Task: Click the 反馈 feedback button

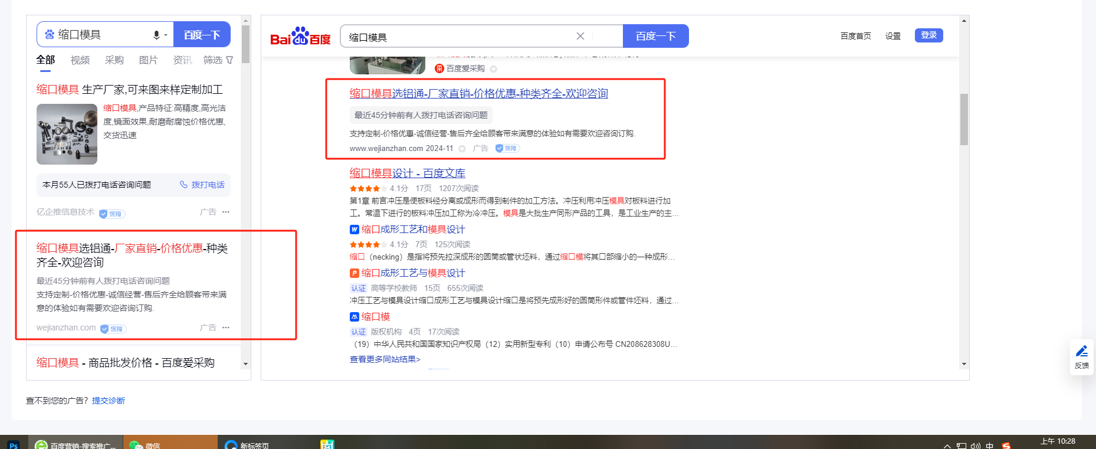Action: click(1082, 357)
